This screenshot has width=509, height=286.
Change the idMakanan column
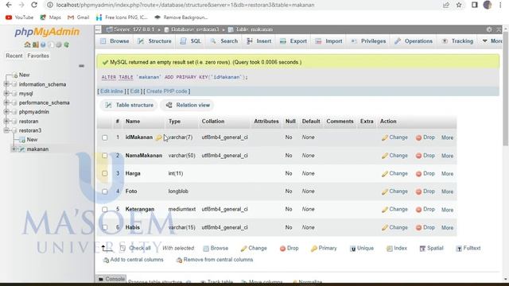click(394, 137)
